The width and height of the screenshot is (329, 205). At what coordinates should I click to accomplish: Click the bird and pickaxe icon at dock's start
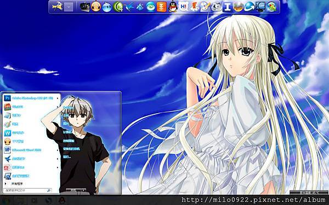pyautogui.click(x=57, y=7)
